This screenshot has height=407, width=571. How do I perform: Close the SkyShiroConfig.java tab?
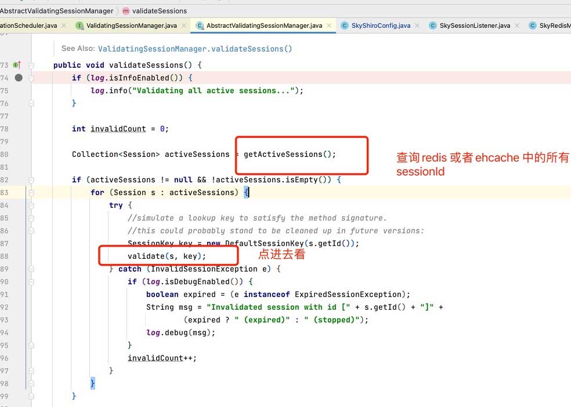pyautogui.click(x=417, y=25)
